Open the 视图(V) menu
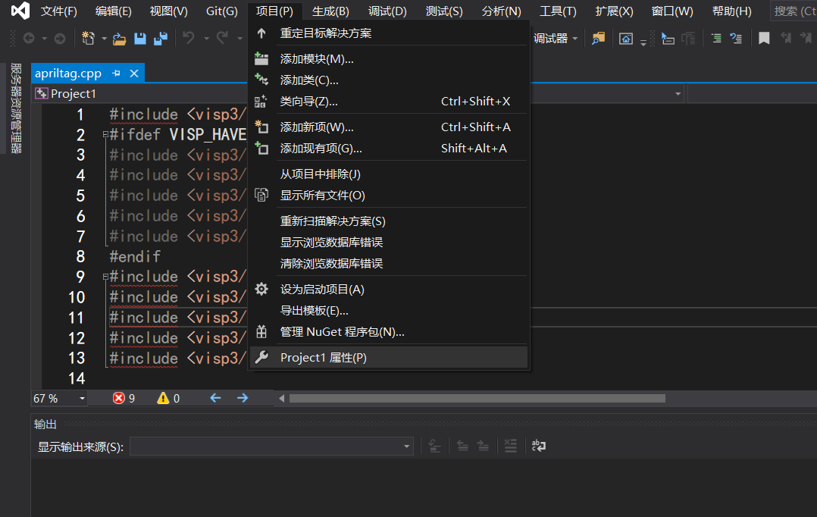 (169, 11)
